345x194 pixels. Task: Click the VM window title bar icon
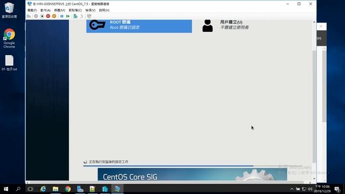tap(30, 4)
